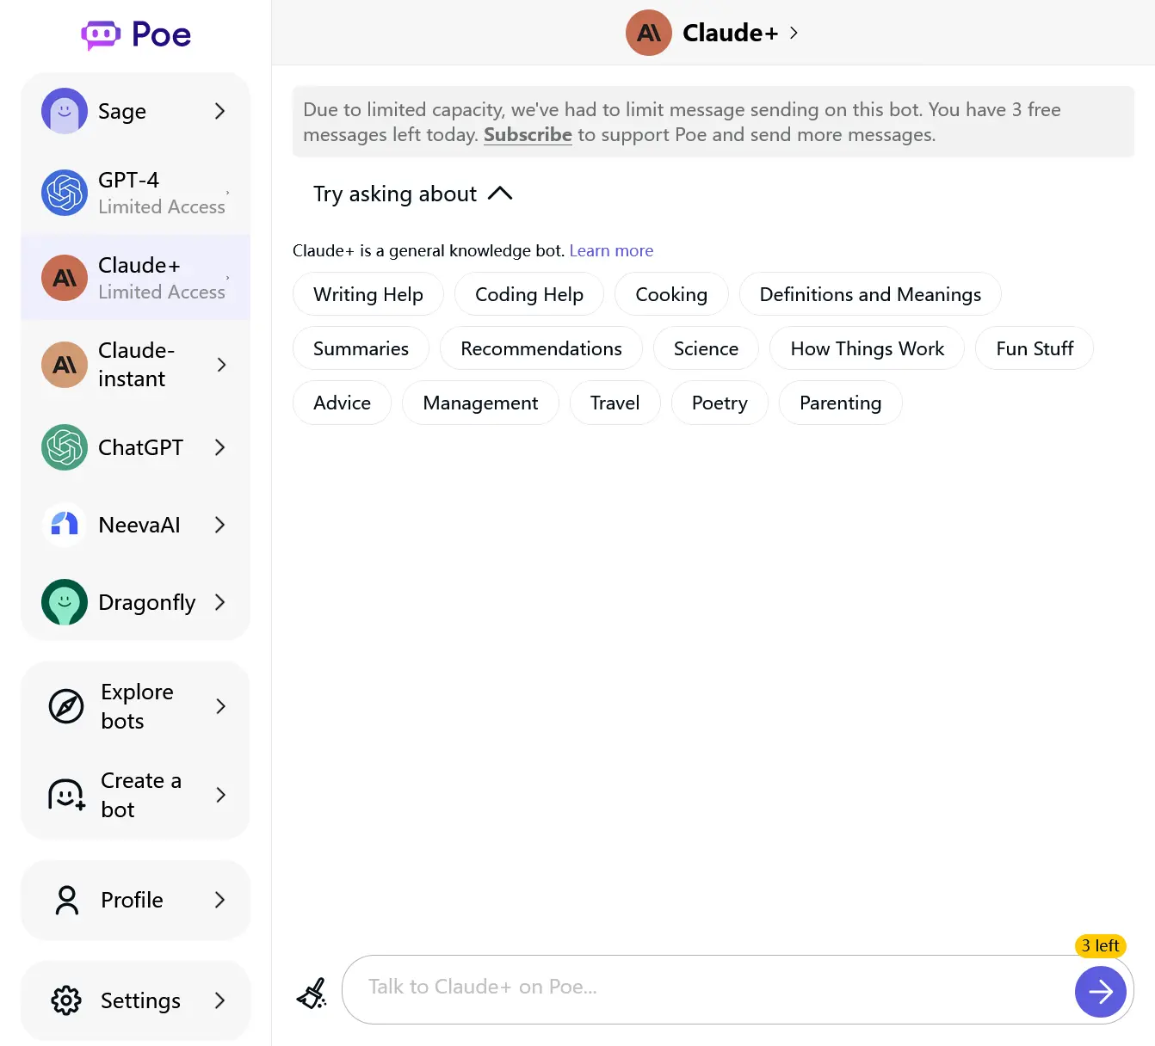The height and width of the screenshot is (1046, 1155).
Task: Open the NeevaAI chat entry
Action: pyautogui.click(x=135, y=525)
